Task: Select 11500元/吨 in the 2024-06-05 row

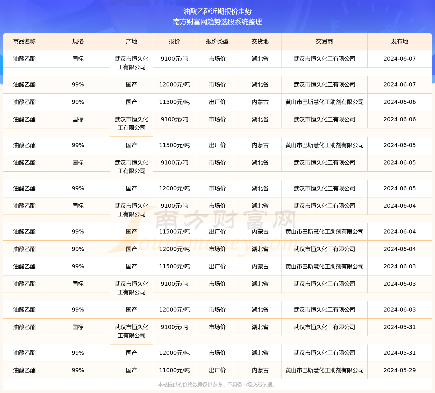Action: [x=174, y=145]
